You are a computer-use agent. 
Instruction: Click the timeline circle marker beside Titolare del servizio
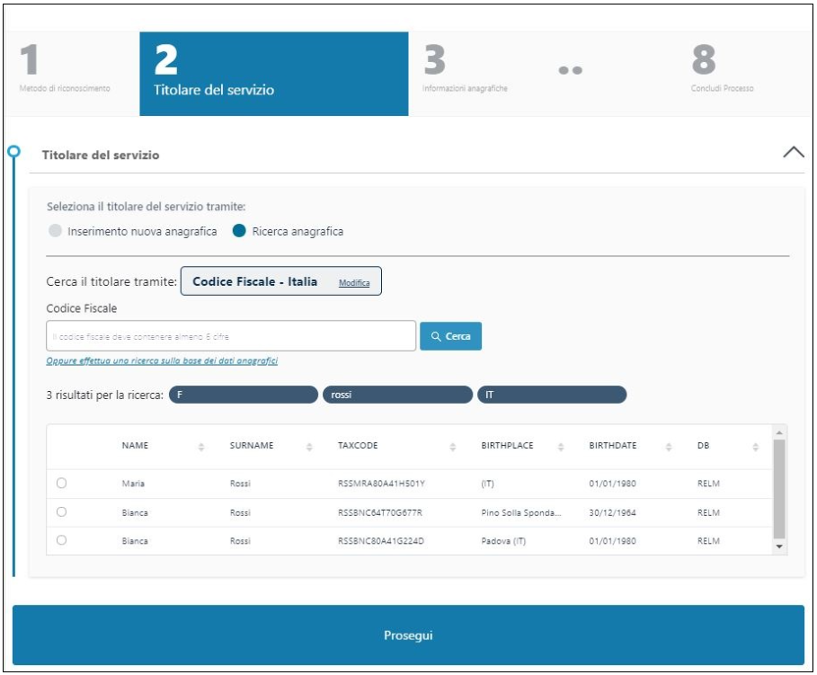[x=13, y=151]
